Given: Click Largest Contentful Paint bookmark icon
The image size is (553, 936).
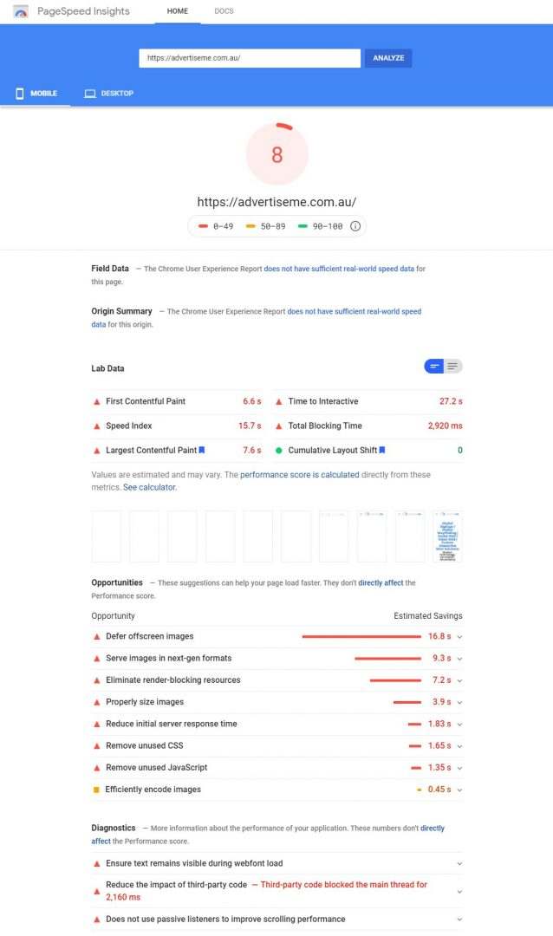Looking at the screenshot, I should tap(202, 450).
